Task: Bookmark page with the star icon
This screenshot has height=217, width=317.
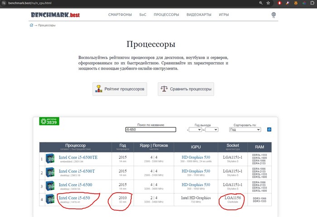Action: click(268, 3)
